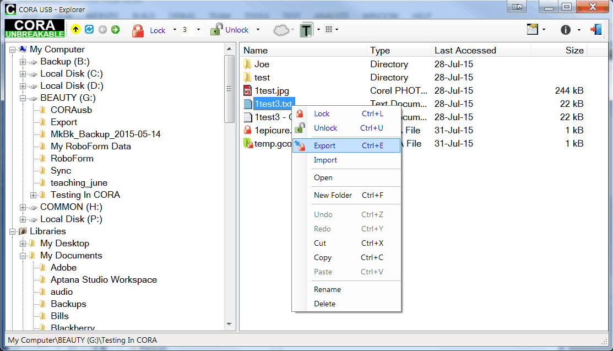Image resolution: width=613 pixels, height=351 pixels.
Task: Choose Export from the context menu
Action: point(346,145)
